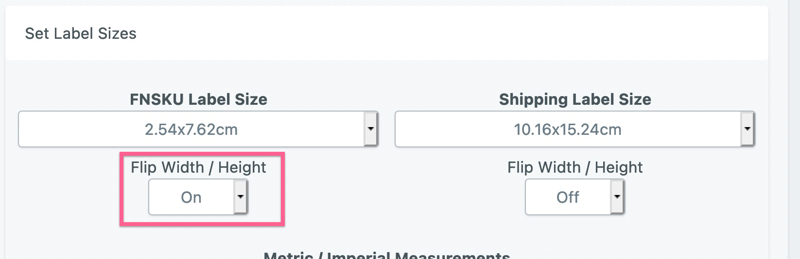This screenshot has width=800, height=259.
Task: Click the blank white area of the header bar
Action: click(437, 33)
